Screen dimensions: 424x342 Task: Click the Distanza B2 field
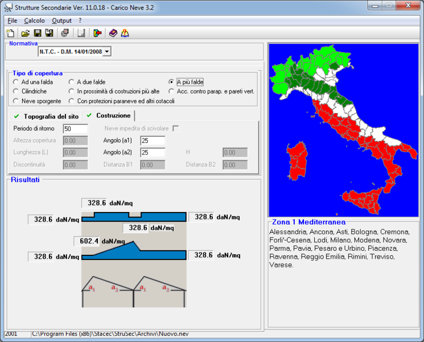235,165
